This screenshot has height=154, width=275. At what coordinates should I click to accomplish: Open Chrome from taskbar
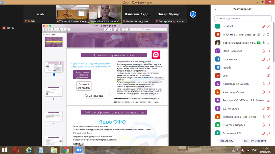tap(66, 150)
